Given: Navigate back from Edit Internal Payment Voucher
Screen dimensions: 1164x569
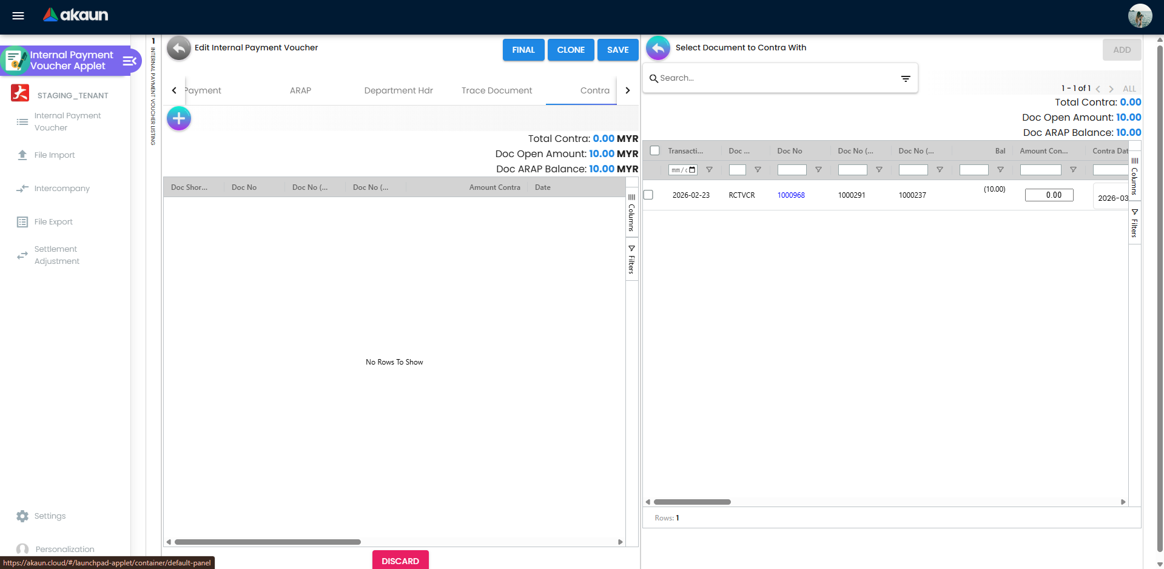Looking at the screenshot, I should click(x=178, y=48).
